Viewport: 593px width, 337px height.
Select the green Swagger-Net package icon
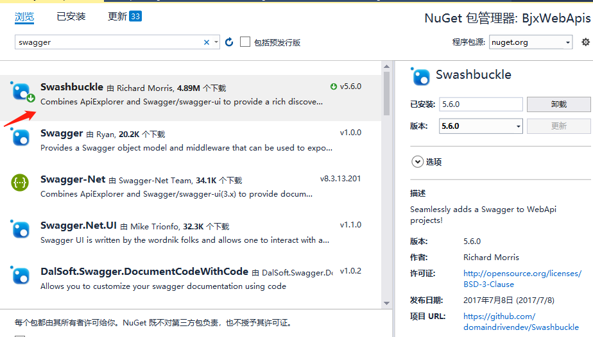click(20, 183)
